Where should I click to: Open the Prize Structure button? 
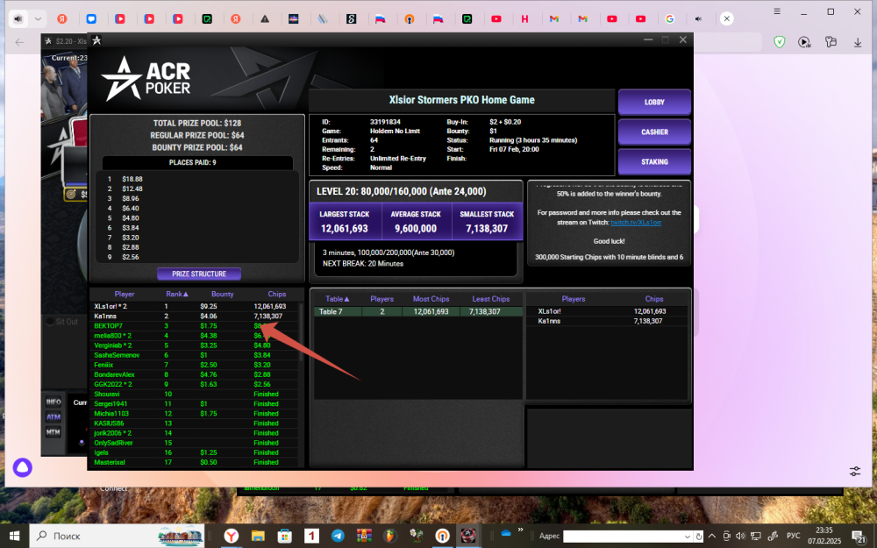point(199,274)
